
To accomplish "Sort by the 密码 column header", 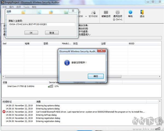I will (52, 43).
